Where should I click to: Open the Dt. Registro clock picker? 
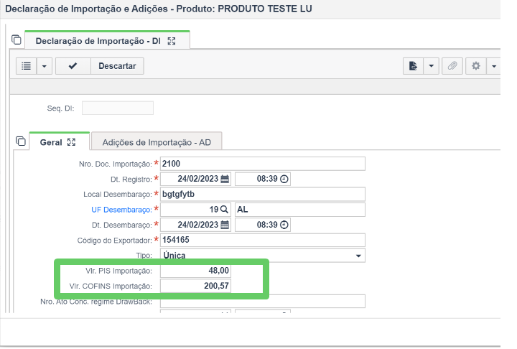point(284,179)
